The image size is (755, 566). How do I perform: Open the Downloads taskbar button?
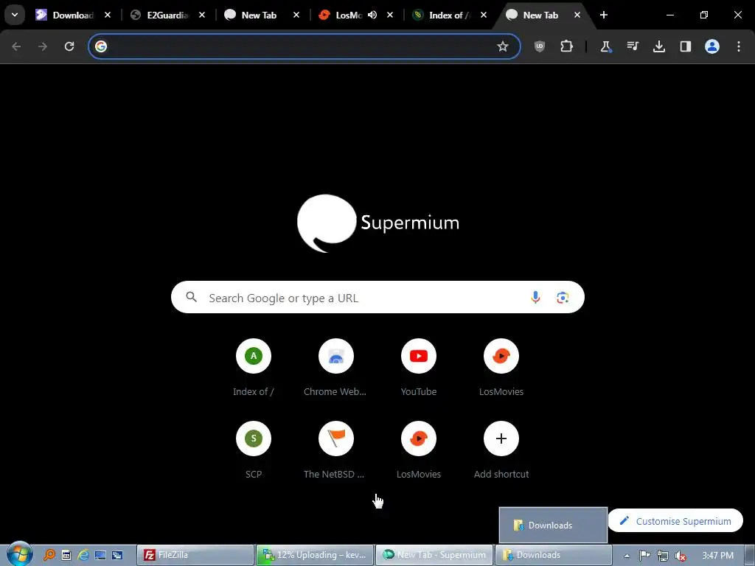point(553,555)
